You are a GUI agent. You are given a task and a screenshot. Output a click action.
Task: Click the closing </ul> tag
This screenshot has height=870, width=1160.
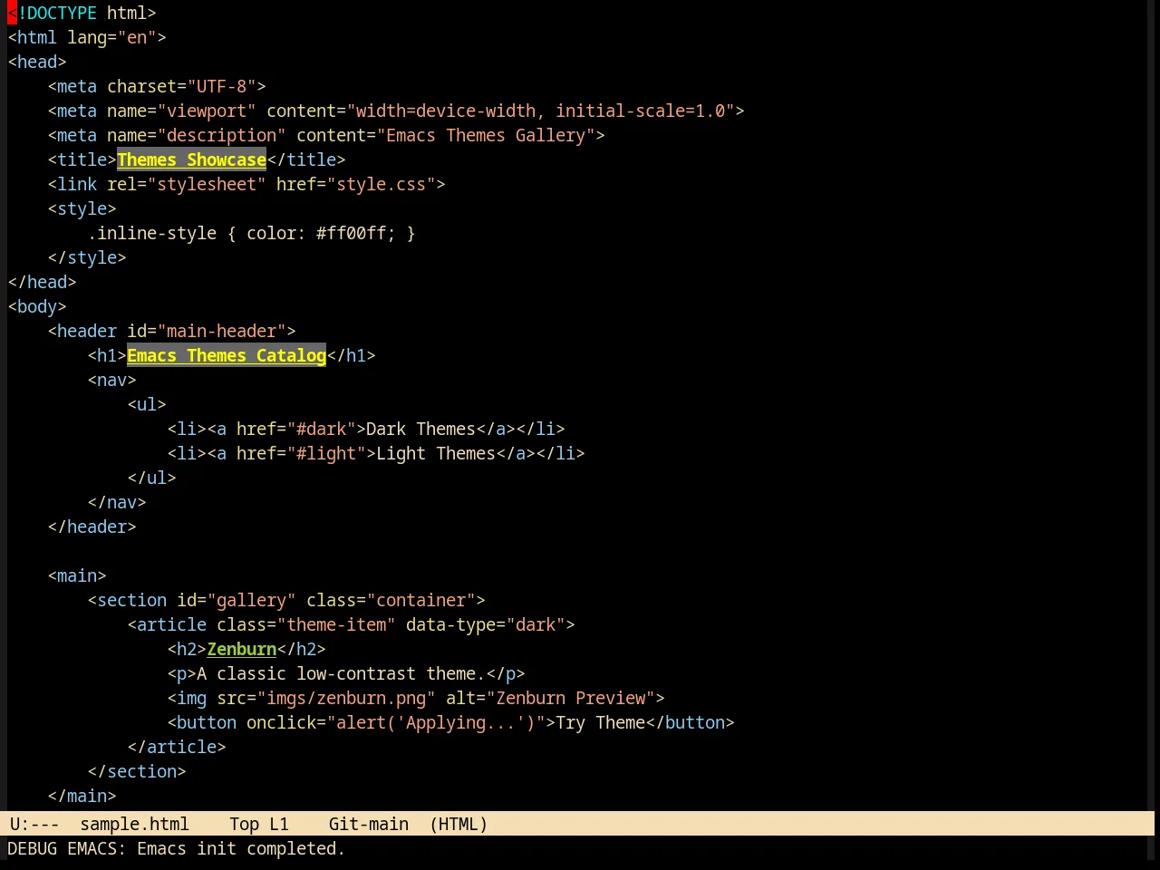151,478
